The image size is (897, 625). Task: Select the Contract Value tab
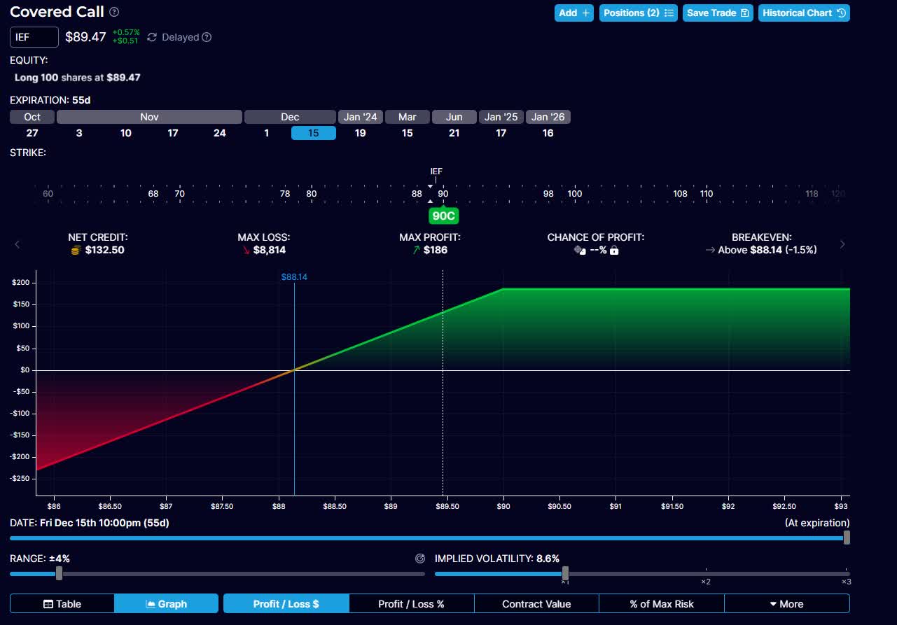[x=536, y=603]
